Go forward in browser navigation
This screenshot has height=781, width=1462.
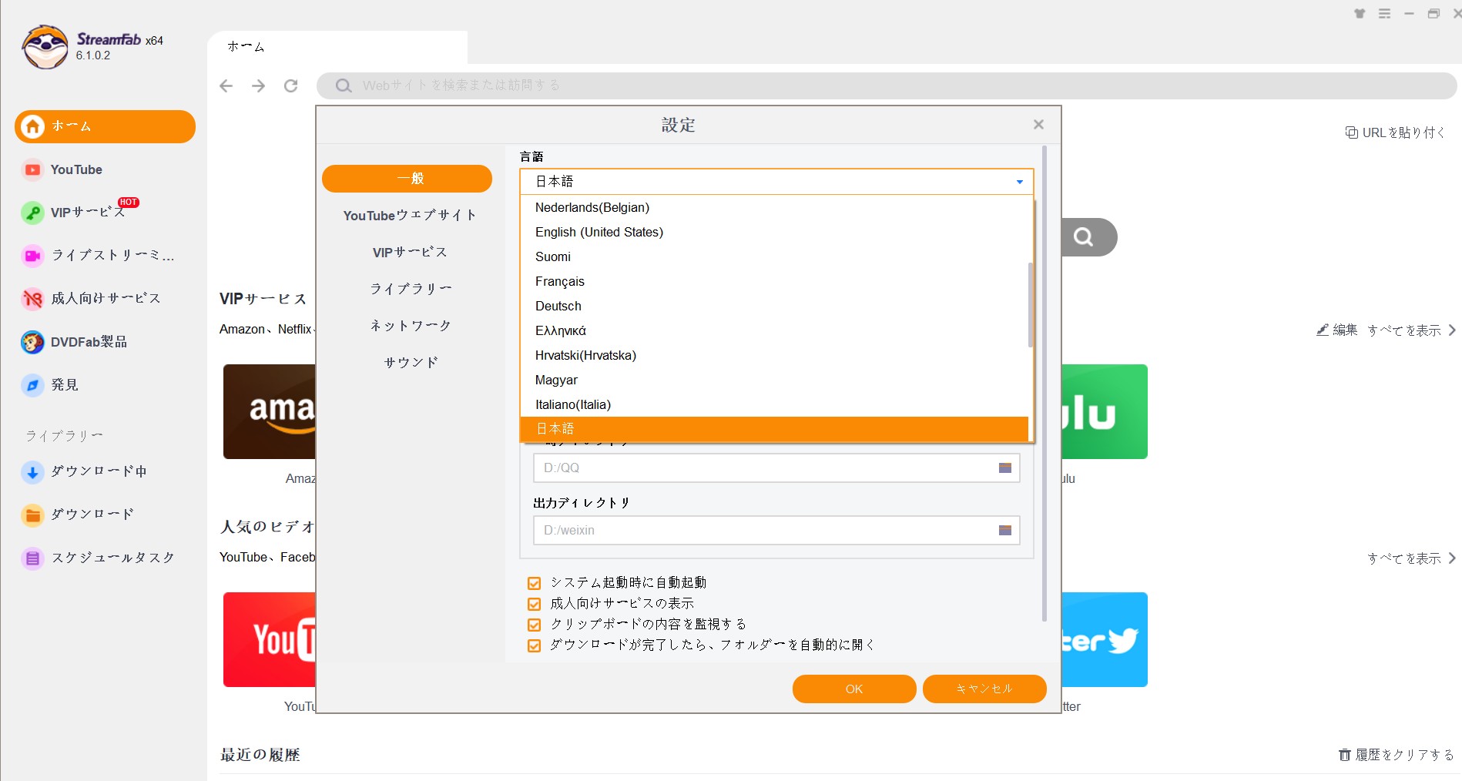click(258, 85)
